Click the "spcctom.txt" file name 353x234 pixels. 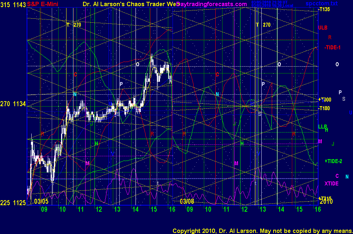tap(321, 4)
